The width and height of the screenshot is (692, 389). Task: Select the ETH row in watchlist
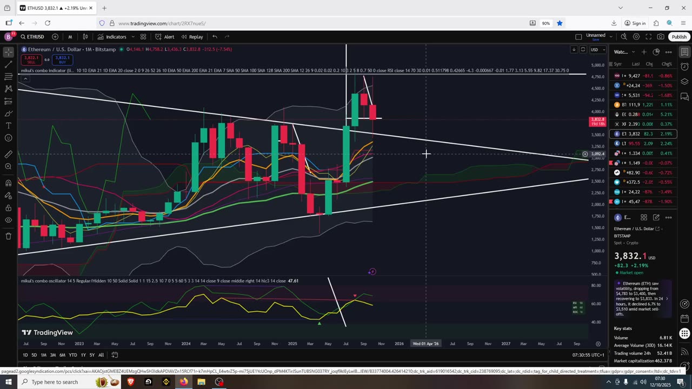pos(643,133)
